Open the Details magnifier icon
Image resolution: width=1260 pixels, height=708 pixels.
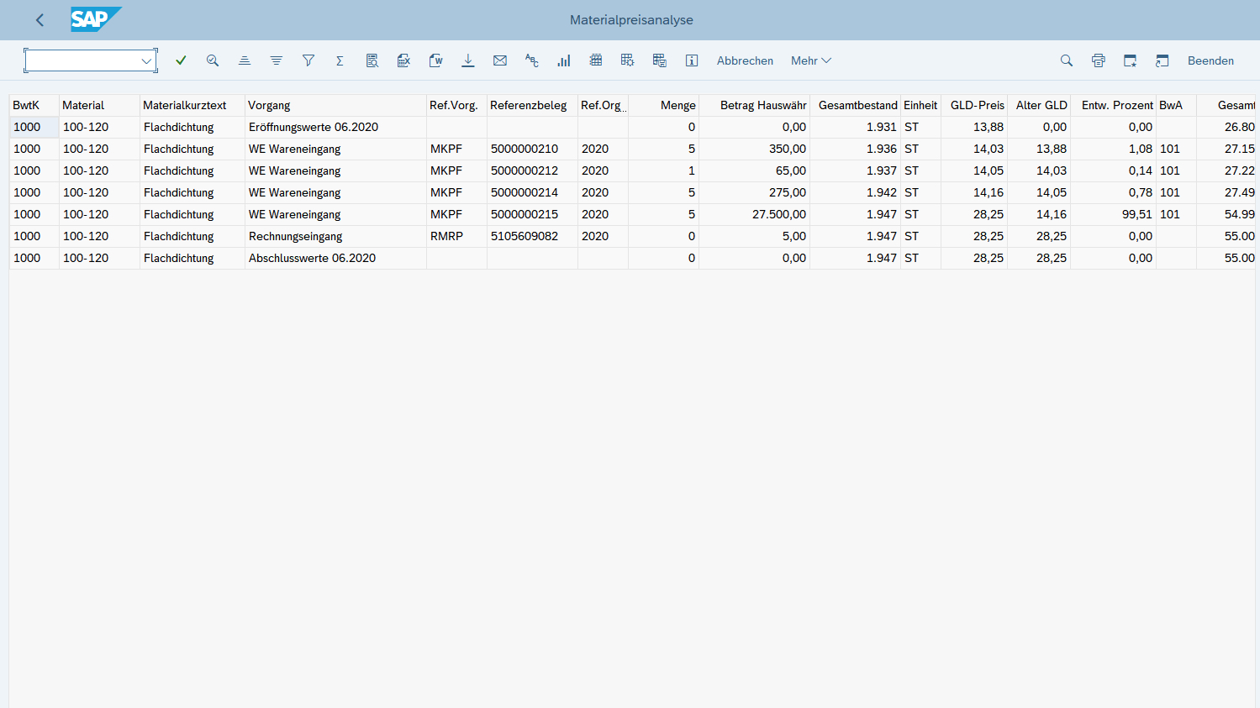213,60
